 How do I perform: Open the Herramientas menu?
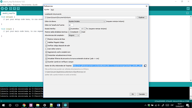26,5
